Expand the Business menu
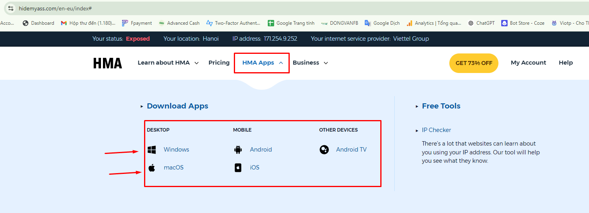This screenshot has width=589, height=213. 310,63
